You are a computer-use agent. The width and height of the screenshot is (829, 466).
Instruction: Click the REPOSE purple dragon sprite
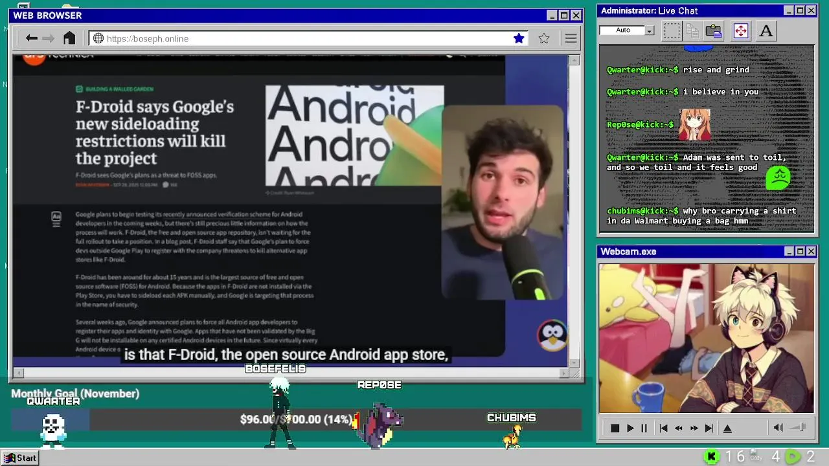(x=379, y=425)
